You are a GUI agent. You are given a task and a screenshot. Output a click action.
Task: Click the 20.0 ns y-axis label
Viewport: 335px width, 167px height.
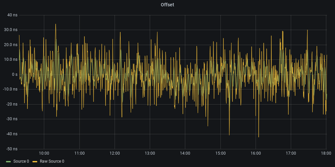[x=11, y=45]
